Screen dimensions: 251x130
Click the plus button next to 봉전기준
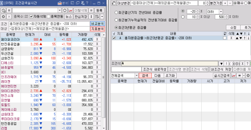[x=225, y=3]
